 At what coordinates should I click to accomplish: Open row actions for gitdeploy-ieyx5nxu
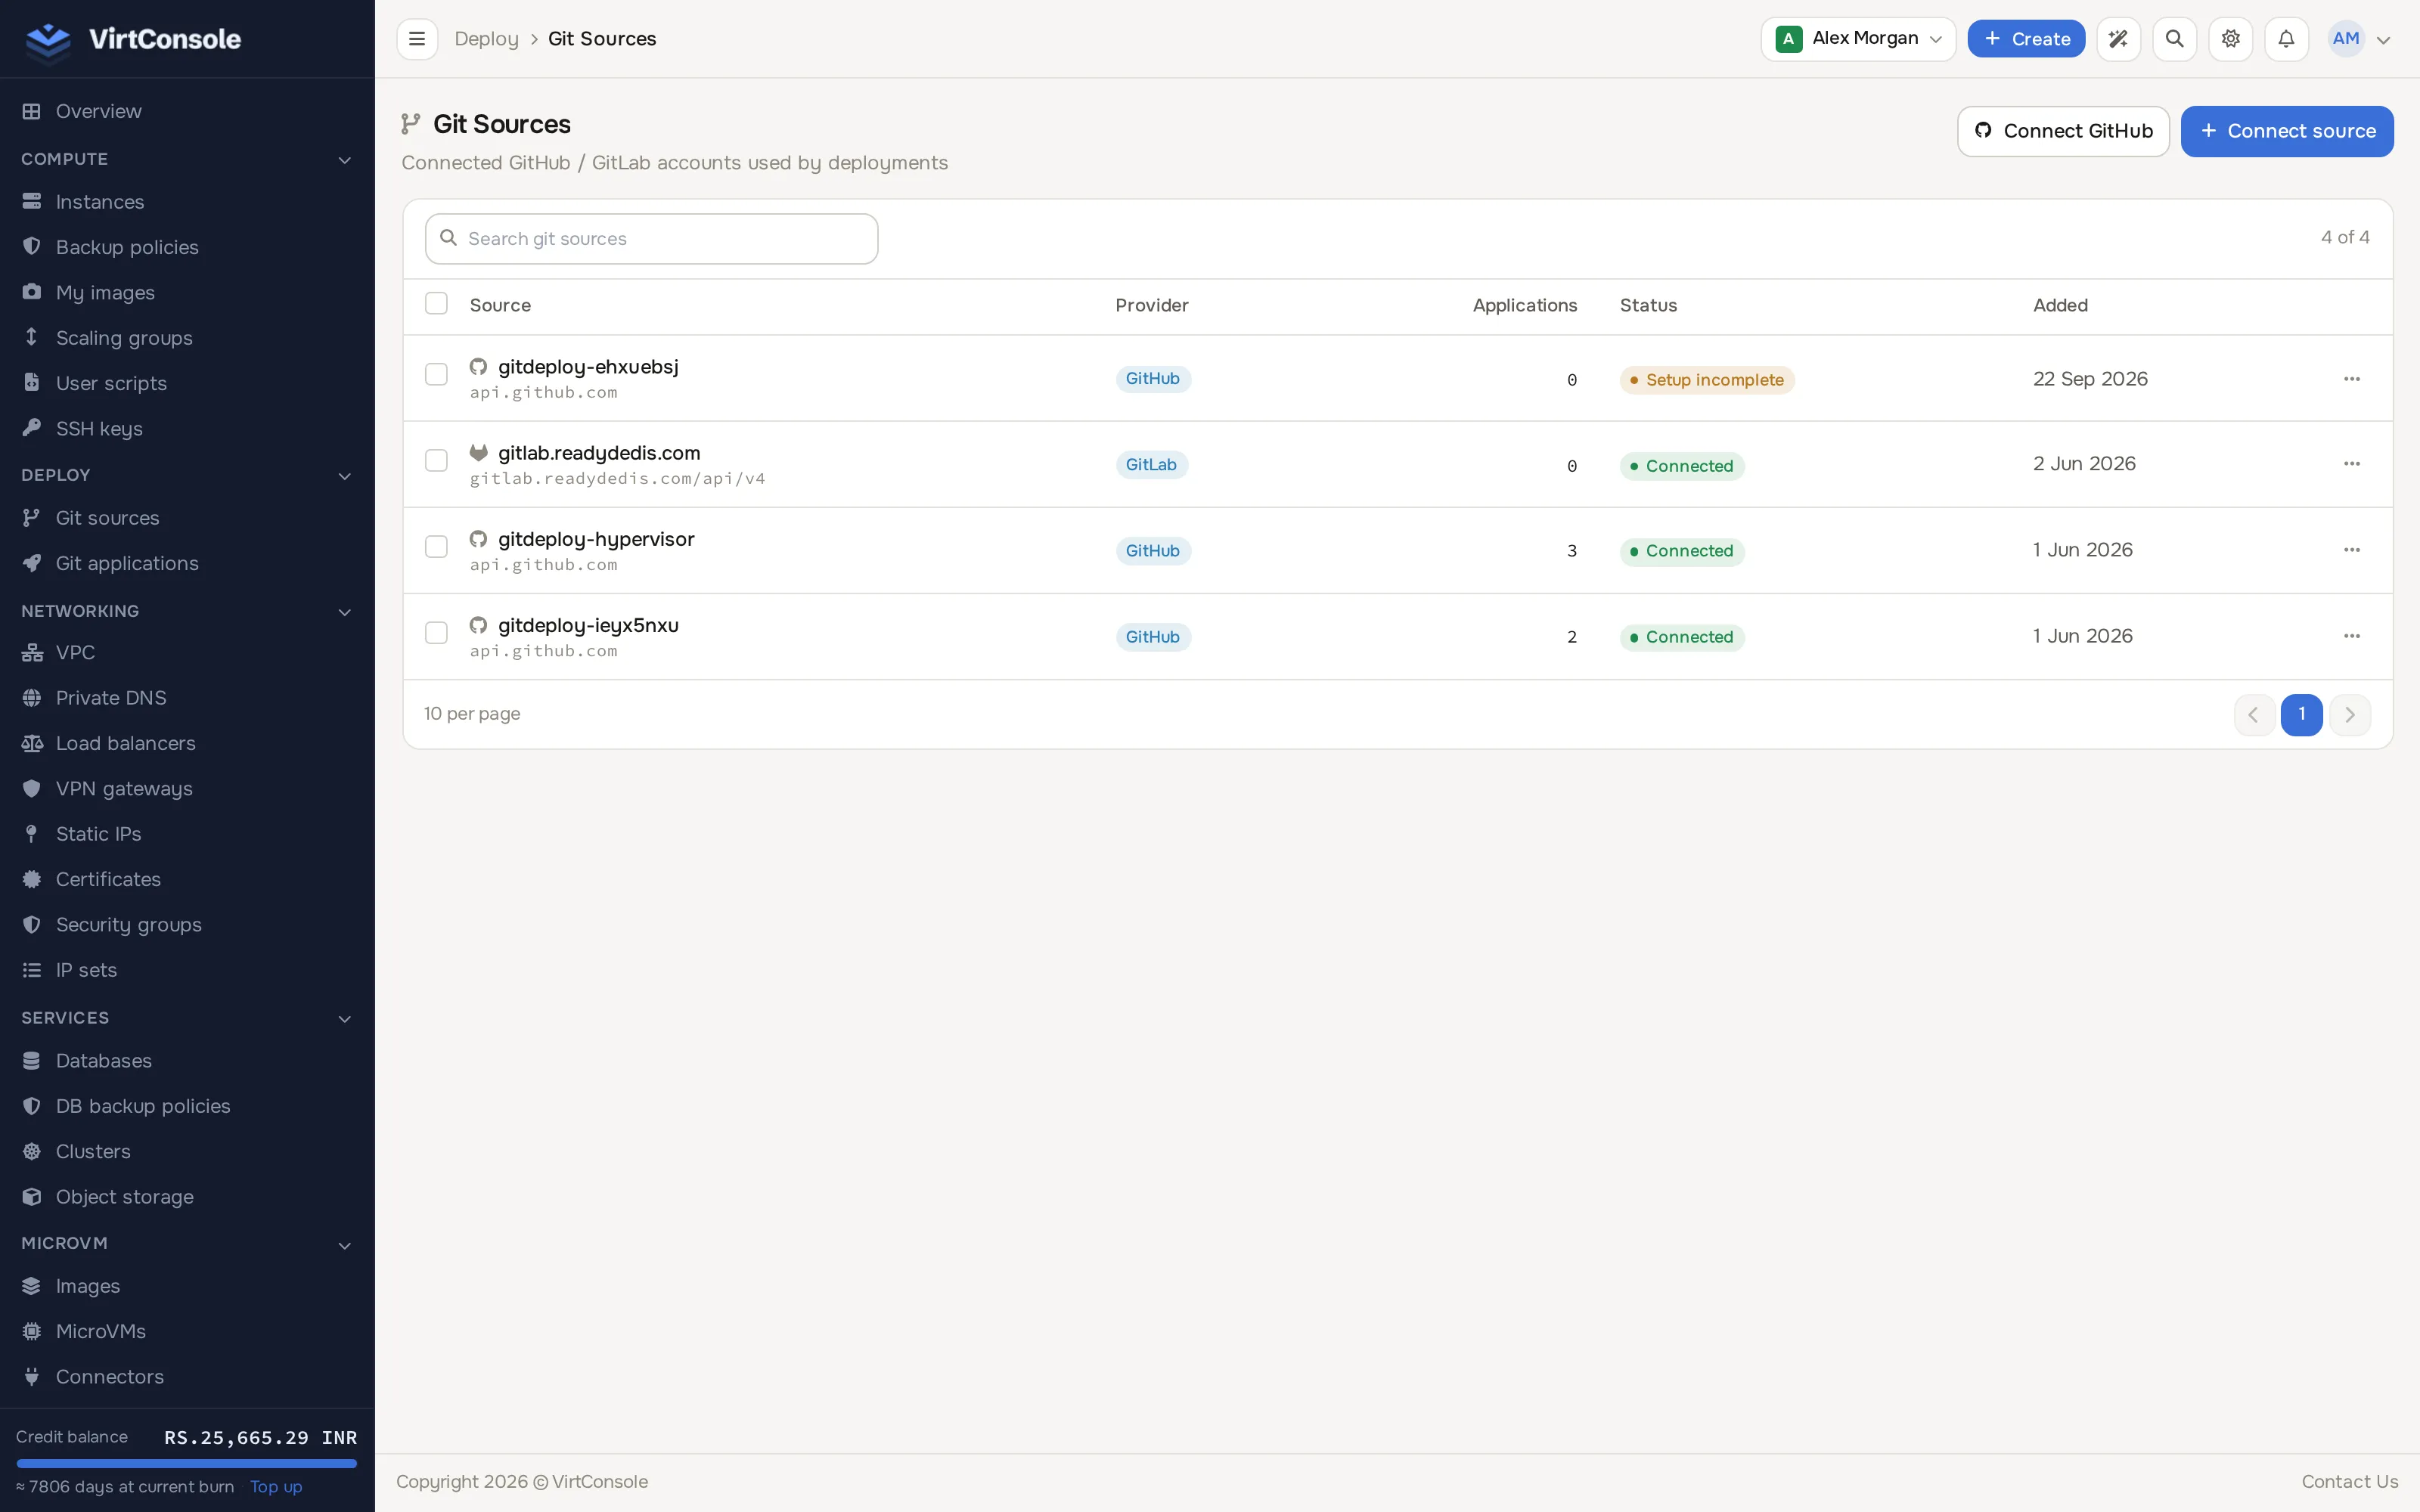pyautogui.click(x=2352, y=636)
